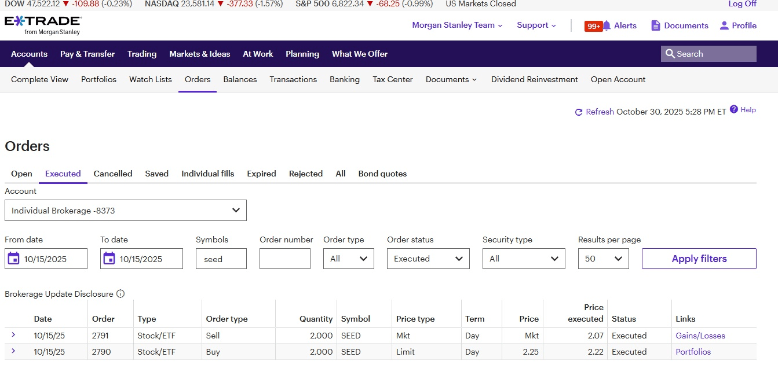Click the Help question mark icon
This screenshot has width=778, height=383.
[734, 109]
